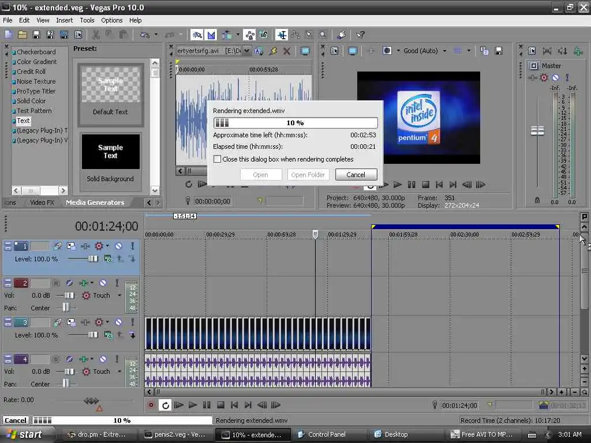Open the File menu

click(8, 20)
